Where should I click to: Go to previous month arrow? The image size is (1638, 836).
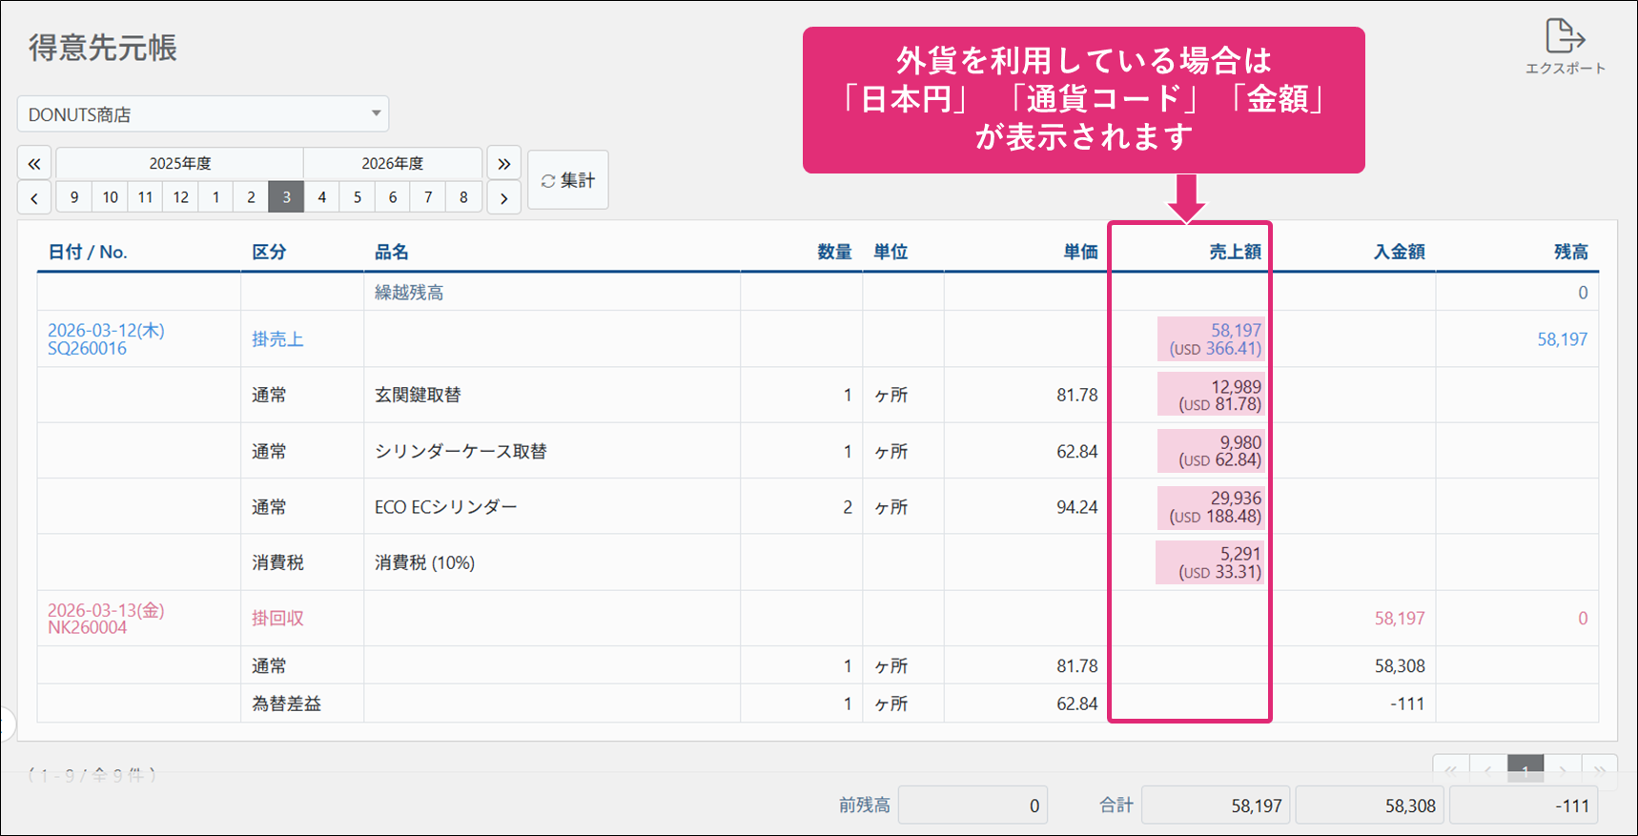34,198
